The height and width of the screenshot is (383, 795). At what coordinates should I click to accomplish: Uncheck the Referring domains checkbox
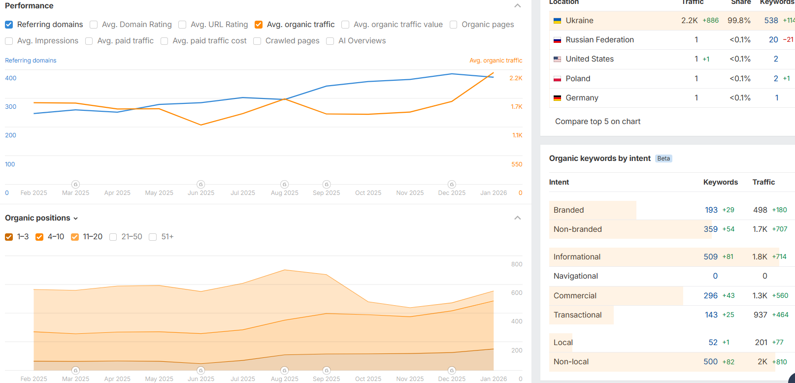click(x=9, y=25)
